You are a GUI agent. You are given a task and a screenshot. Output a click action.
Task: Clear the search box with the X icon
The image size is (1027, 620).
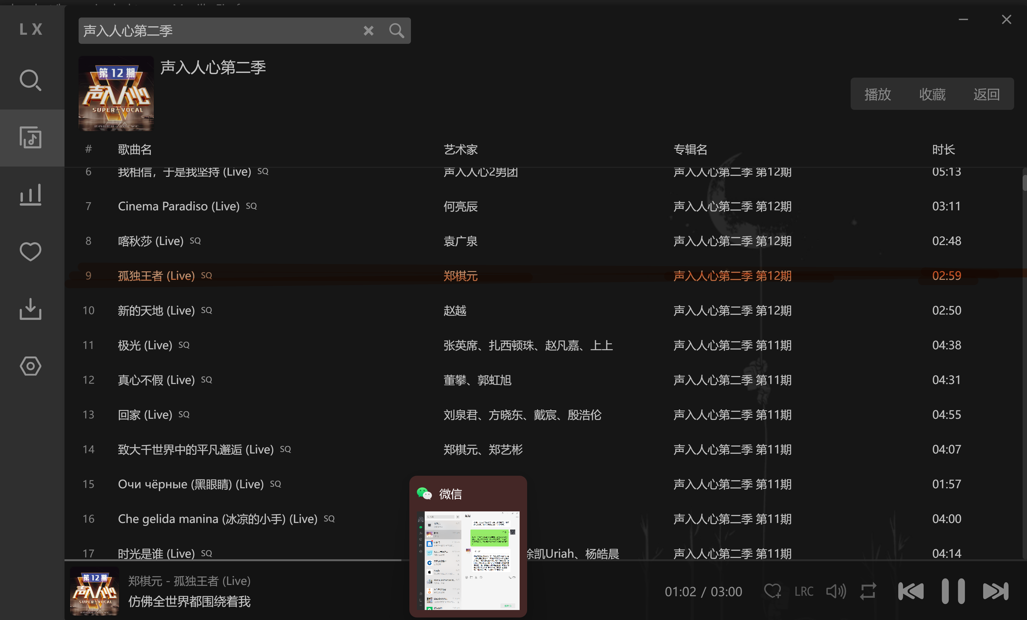368,30
